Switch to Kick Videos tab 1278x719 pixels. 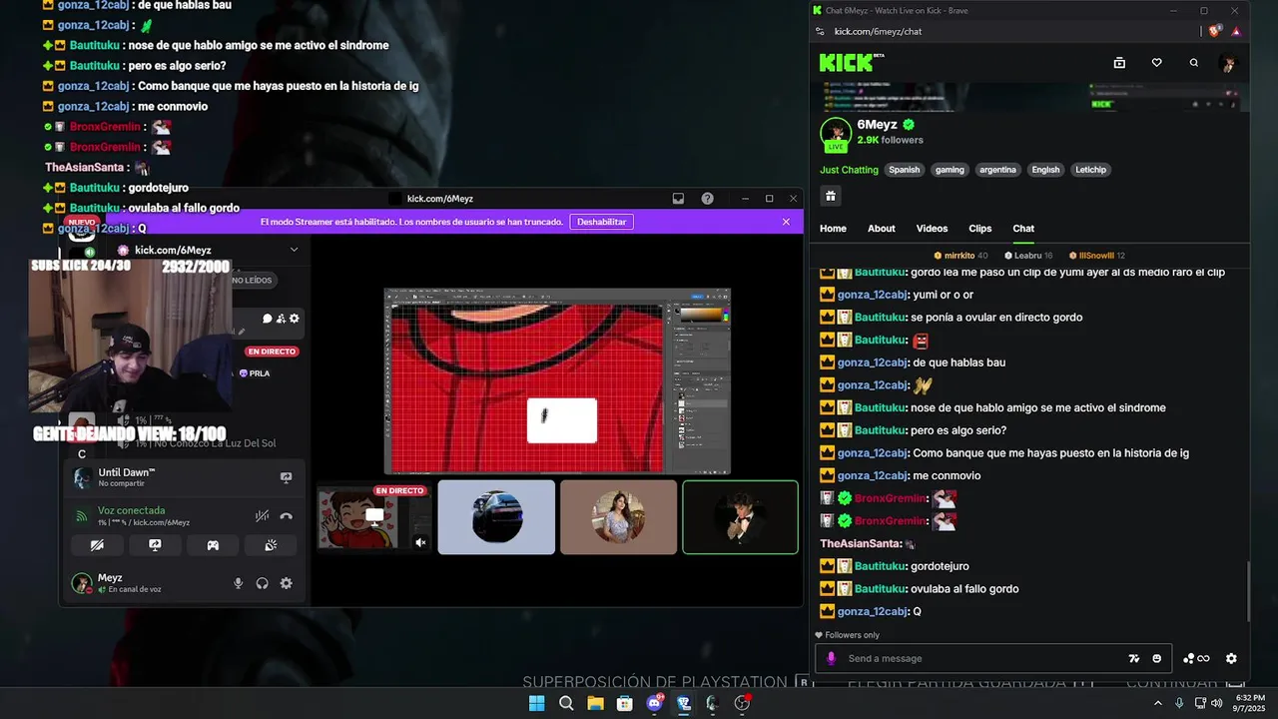tap(933, 229)
